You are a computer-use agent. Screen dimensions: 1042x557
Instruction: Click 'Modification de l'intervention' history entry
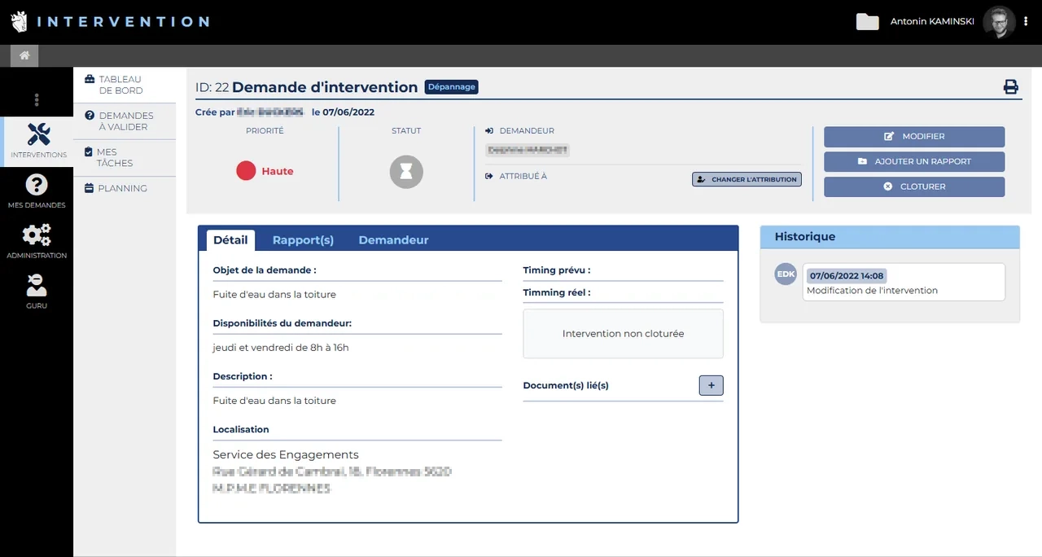[872, 291]
